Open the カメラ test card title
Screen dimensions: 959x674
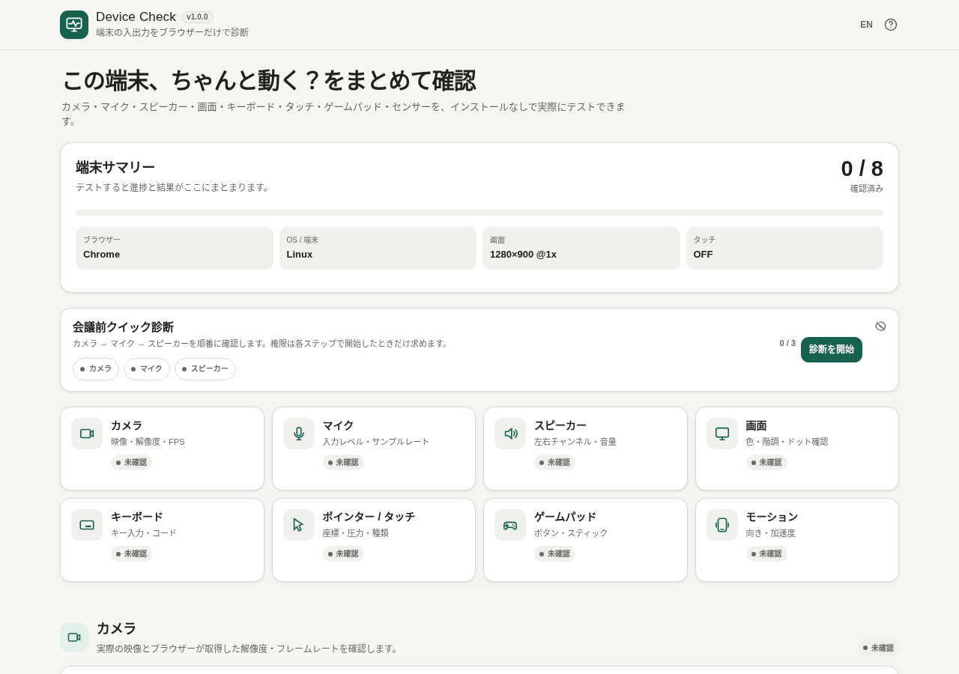(127, 425)
